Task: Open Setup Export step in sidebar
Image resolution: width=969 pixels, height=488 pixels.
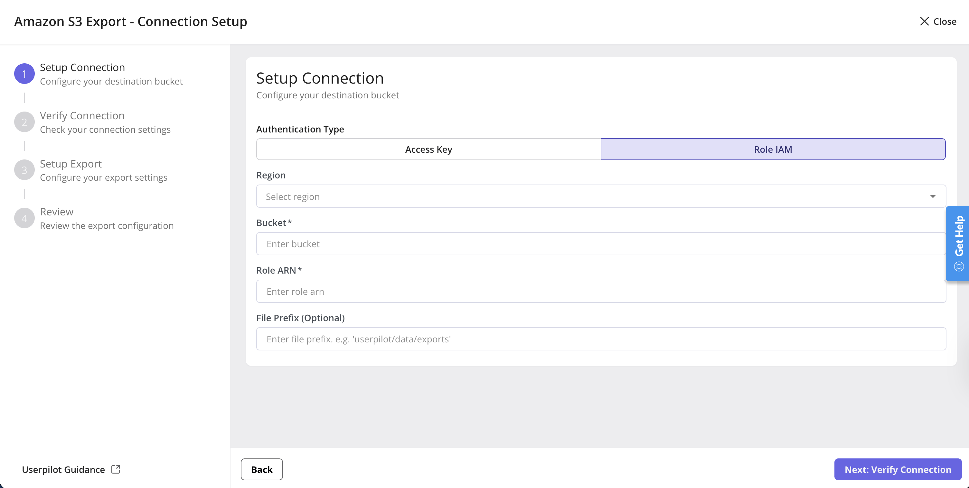Action: pos(71,164)
